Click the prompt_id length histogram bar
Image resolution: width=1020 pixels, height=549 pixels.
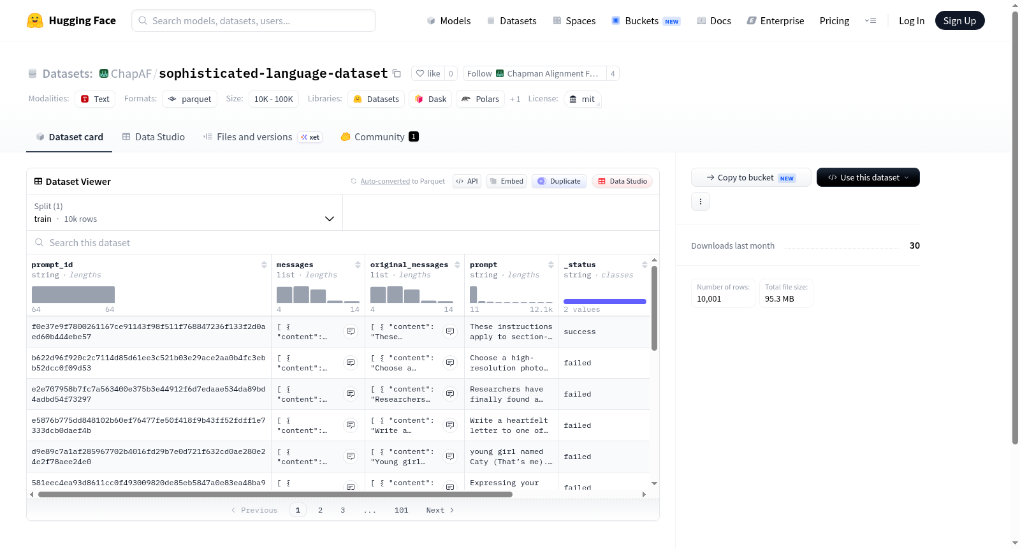tap(73, 295)
